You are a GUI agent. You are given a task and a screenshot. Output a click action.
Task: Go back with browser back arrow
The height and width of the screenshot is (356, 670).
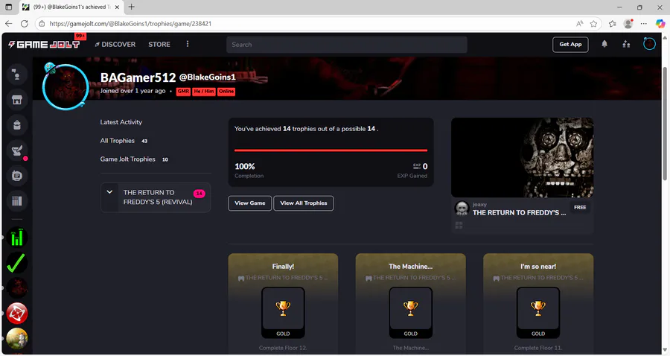click(9, 24)
